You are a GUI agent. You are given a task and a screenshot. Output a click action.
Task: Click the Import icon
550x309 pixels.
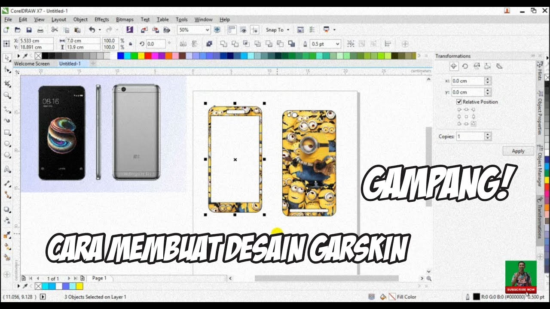[144, 30]
